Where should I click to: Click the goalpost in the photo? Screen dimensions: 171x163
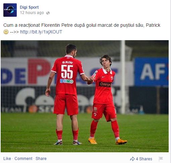[x=123, y=77]
